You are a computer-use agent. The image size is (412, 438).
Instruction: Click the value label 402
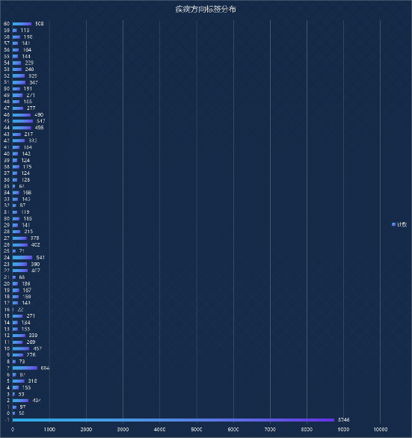(35, 244)
